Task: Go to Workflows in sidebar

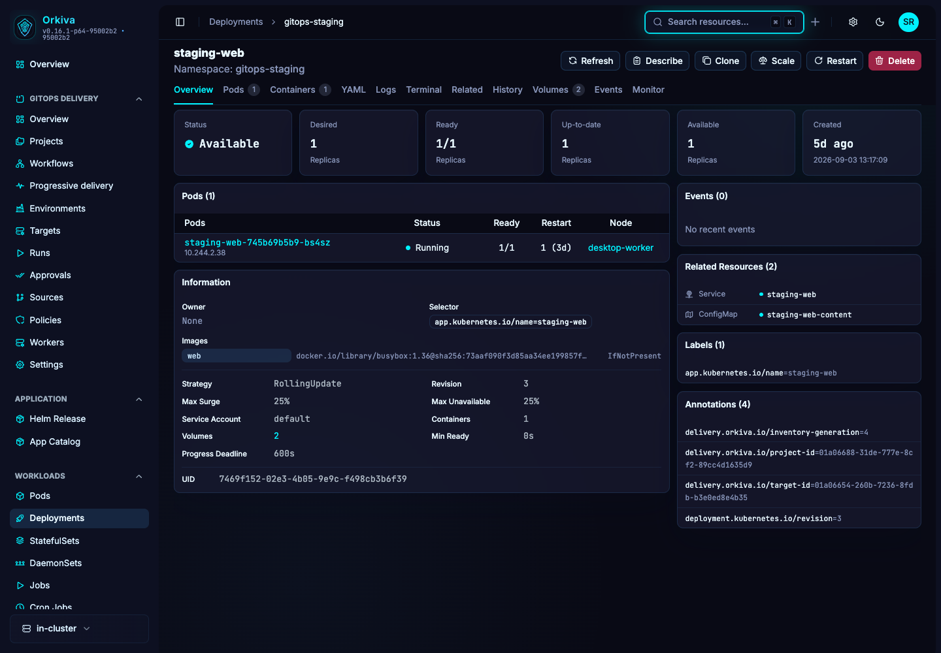Action: (51, 163)
